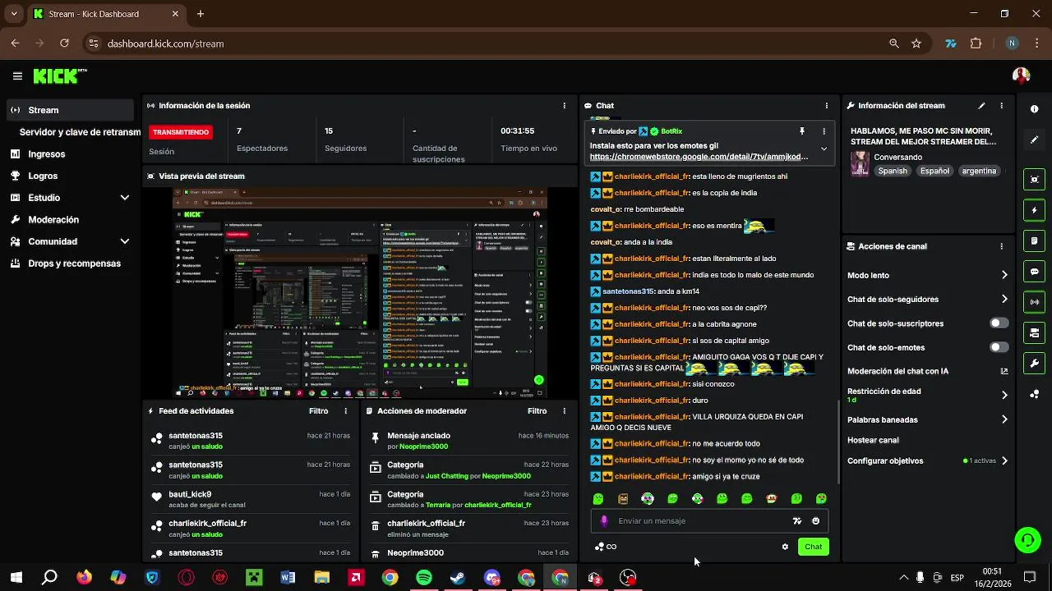Open Chat panel options menu
1052x591 pixels.
[826, 106]
